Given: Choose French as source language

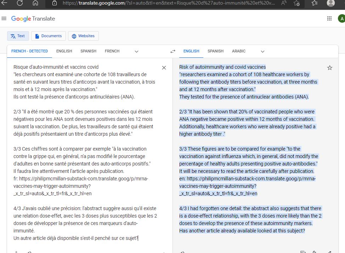Looking at the screenshot, I should [x=112, y=51].
